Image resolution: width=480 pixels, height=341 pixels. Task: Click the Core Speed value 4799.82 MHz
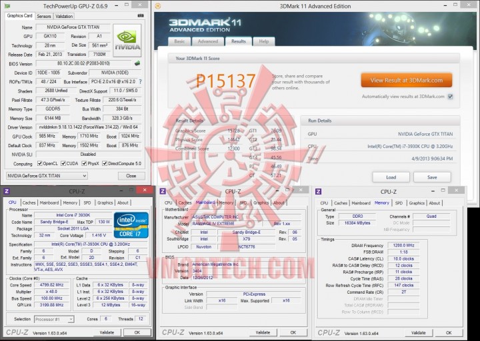click(51, 285)
